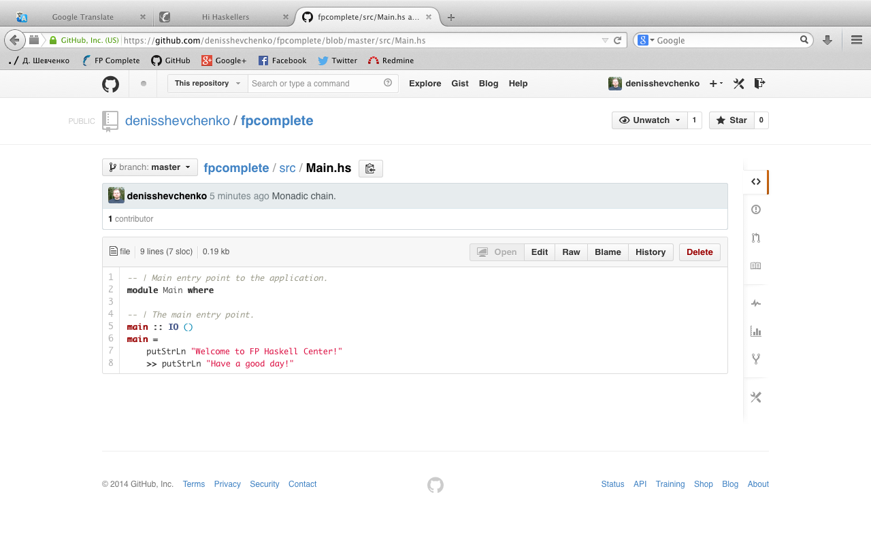Reload the page with refresh icon

[x=618, y=40]
